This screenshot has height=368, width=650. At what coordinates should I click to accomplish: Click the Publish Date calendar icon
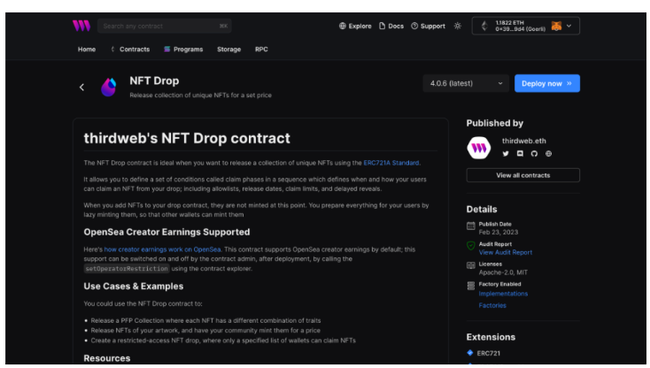point(471,226)
